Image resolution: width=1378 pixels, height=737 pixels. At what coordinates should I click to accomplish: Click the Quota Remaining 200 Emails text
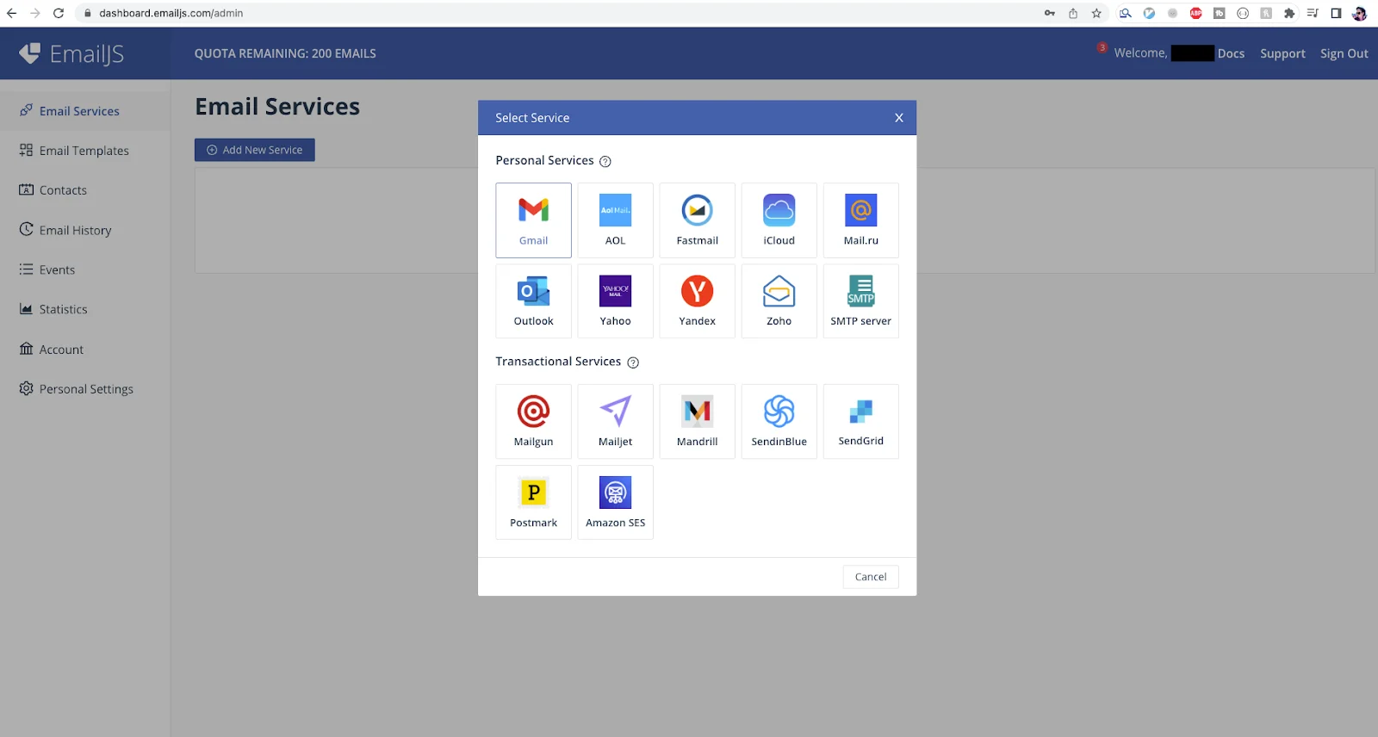coord(285,53)
